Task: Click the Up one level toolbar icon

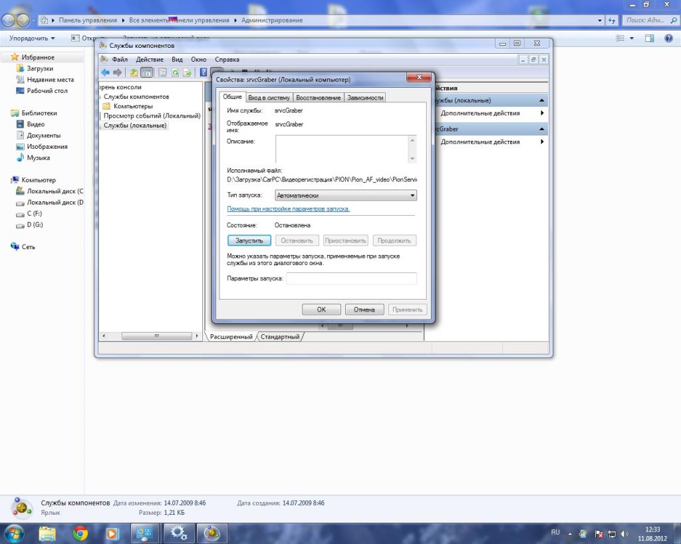Action: point(134,72)
